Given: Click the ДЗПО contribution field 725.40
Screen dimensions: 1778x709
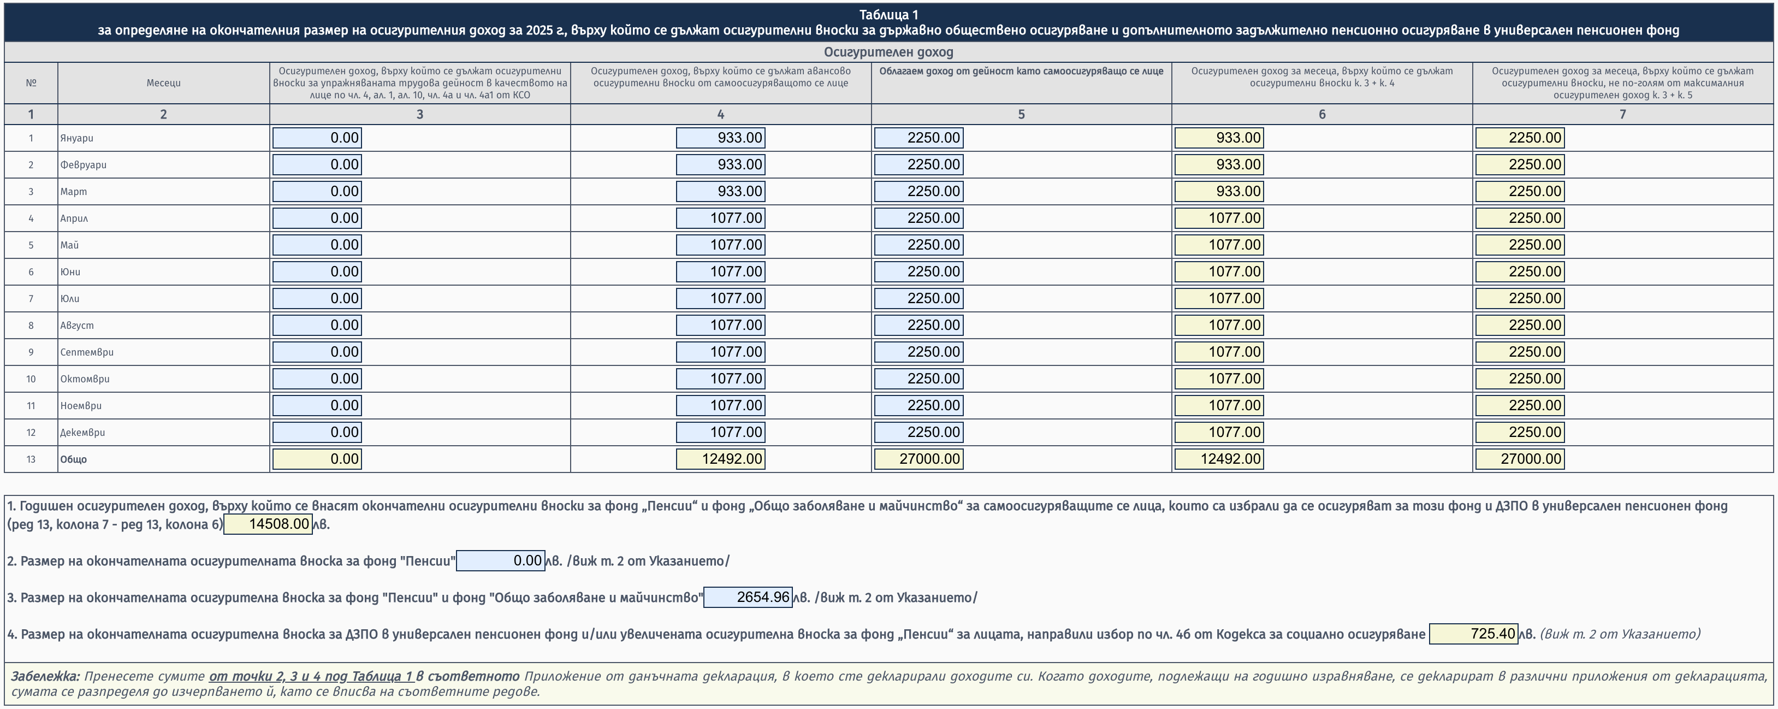Looking at the screenshot, I should pyautogui.click(x=1473, y=634).
